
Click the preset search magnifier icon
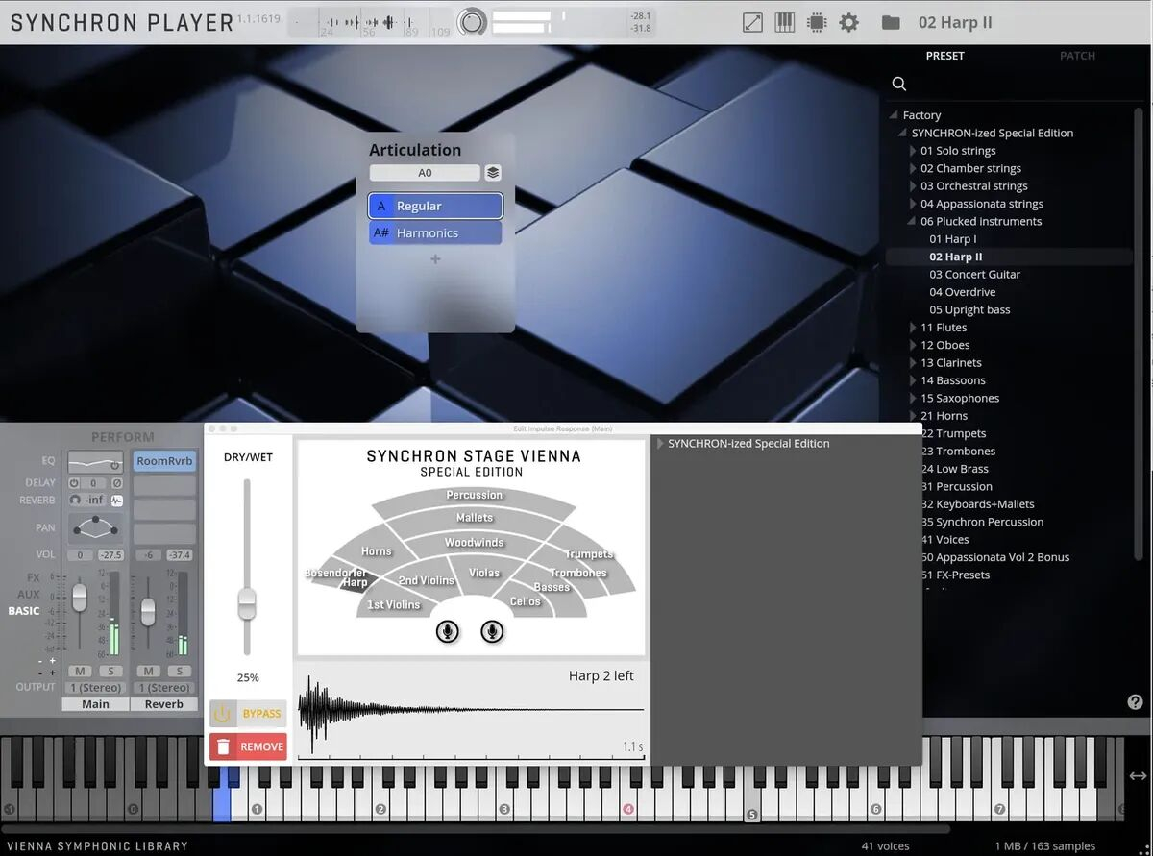[899, 84]
